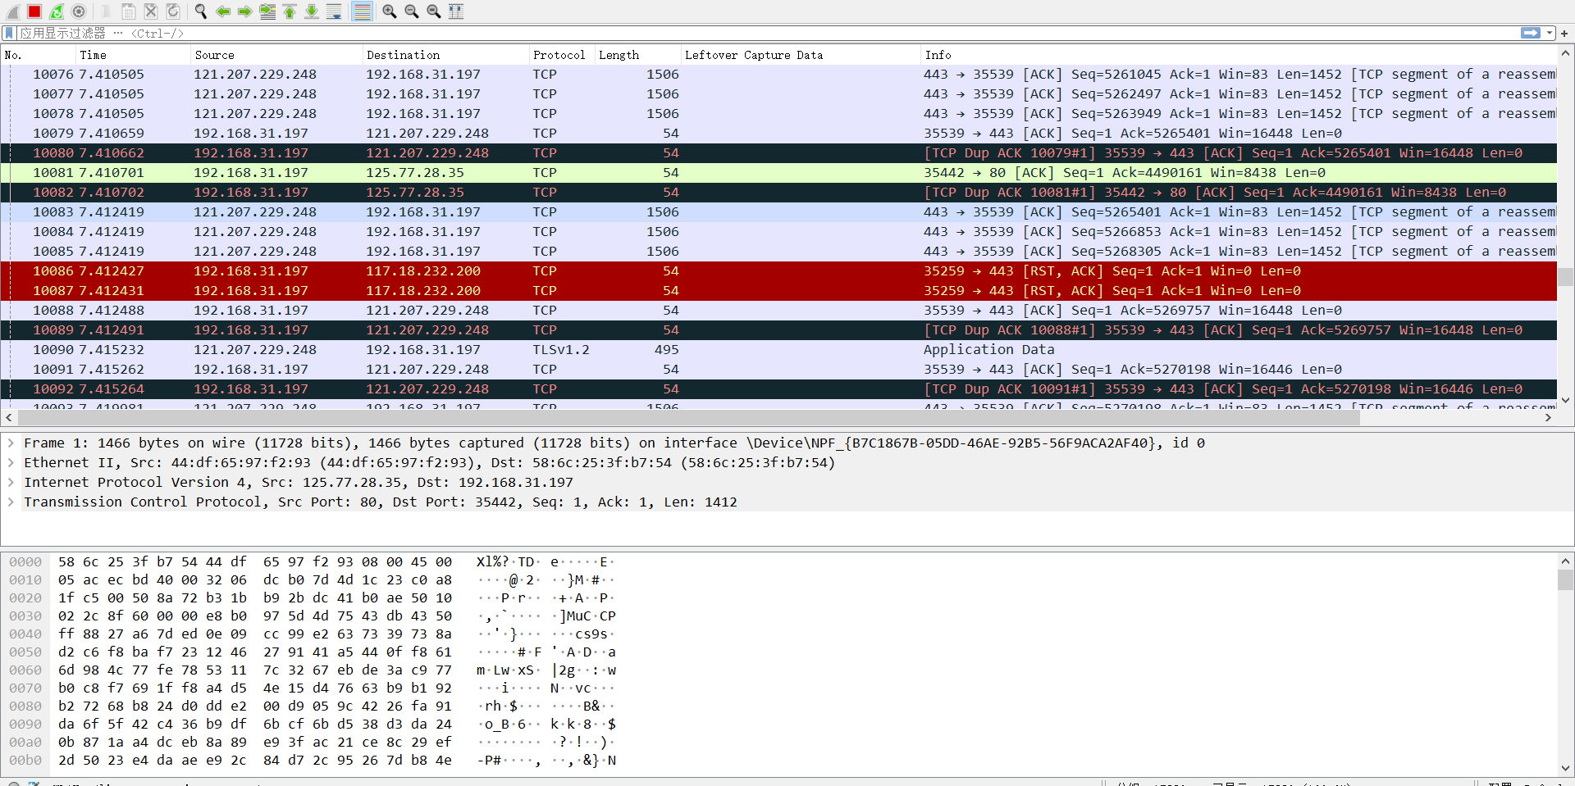1575x786 pixels.
Task: Sort by Leftover Capture Data column
Action: point(801,55)
